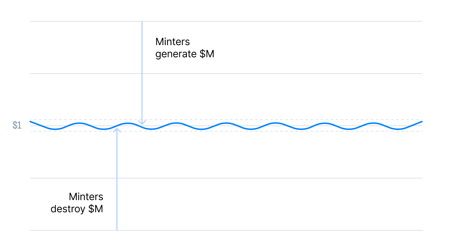Click "Minters" in the upper annotation
The width and height of the screenshot is (449, 252).
(x=172, y=42)
